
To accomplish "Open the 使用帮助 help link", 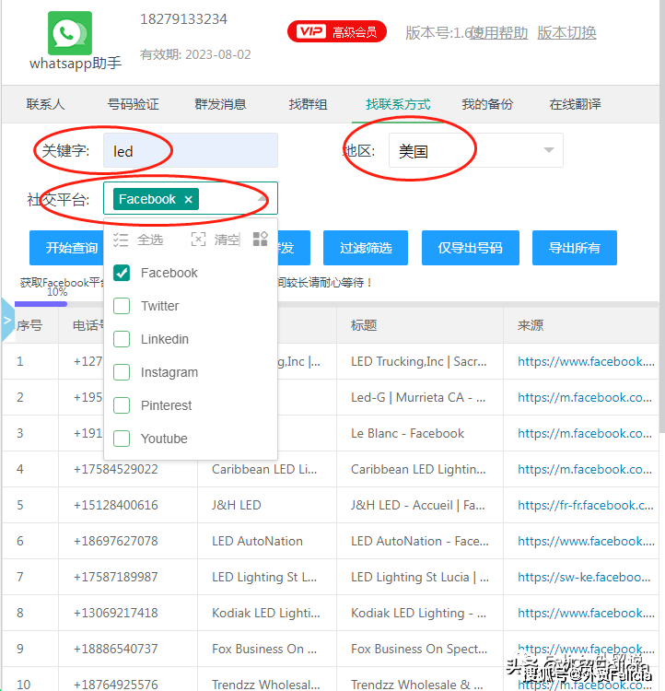I will click(x=500, y=32).
